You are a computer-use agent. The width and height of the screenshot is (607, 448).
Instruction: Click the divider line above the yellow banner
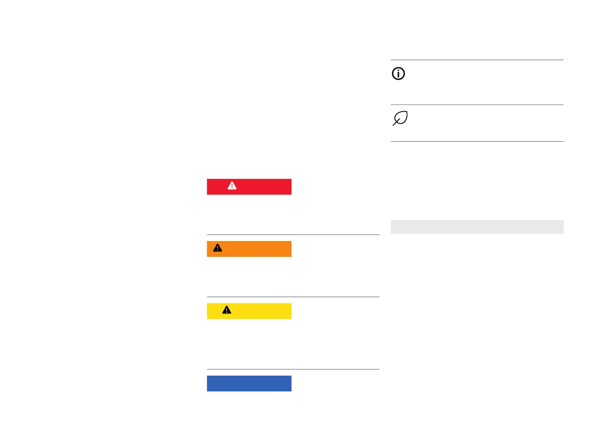pos(293,297)
